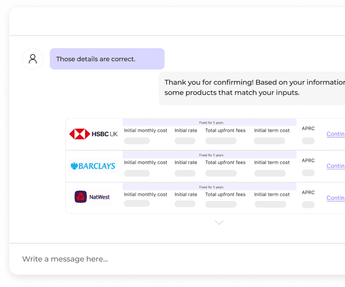The width and height of the screenshot is (345, 287).
Task: Click 'APRC' label in HSBC row
Action: (308, 129)
